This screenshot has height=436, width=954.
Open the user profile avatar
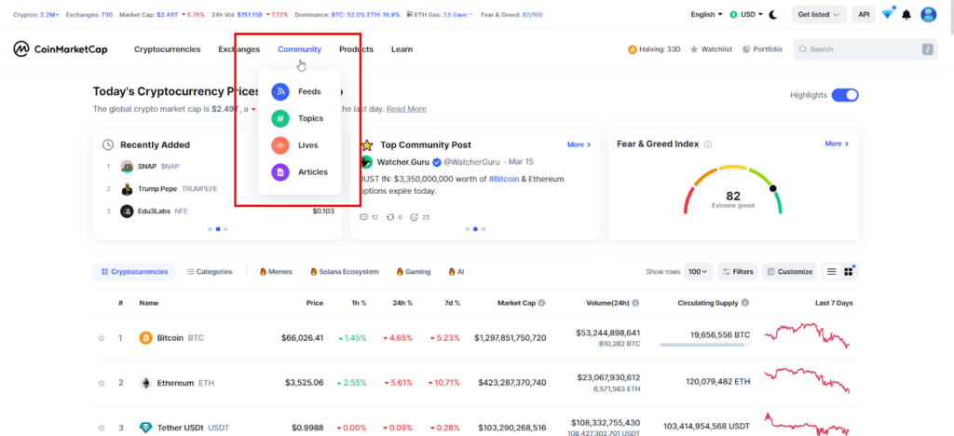[x=929, y=15]
